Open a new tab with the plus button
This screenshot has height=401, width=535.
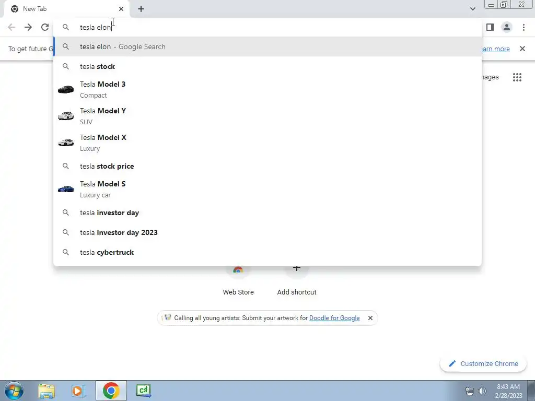[x=141, y=9]
